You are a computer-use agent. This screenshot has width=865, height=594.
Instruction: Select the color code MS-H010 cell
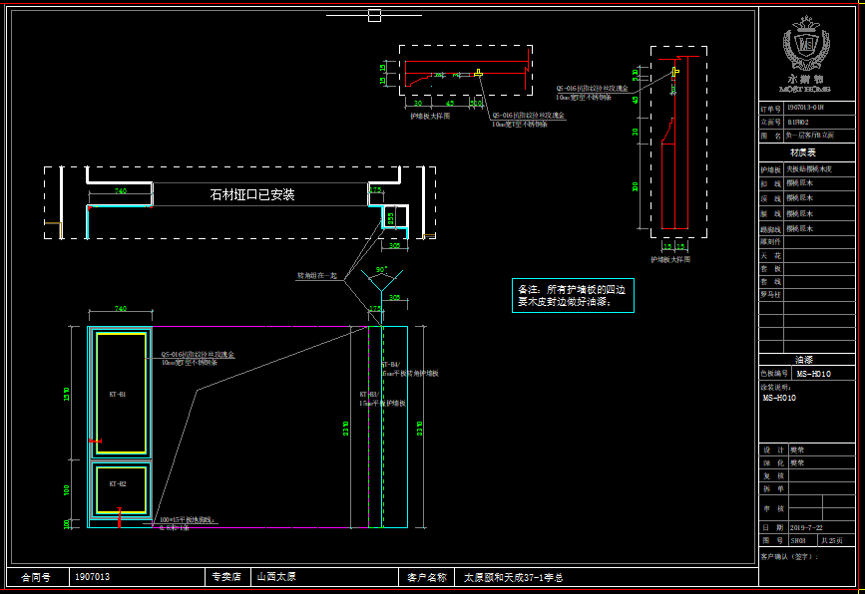[x=813, y=374]
